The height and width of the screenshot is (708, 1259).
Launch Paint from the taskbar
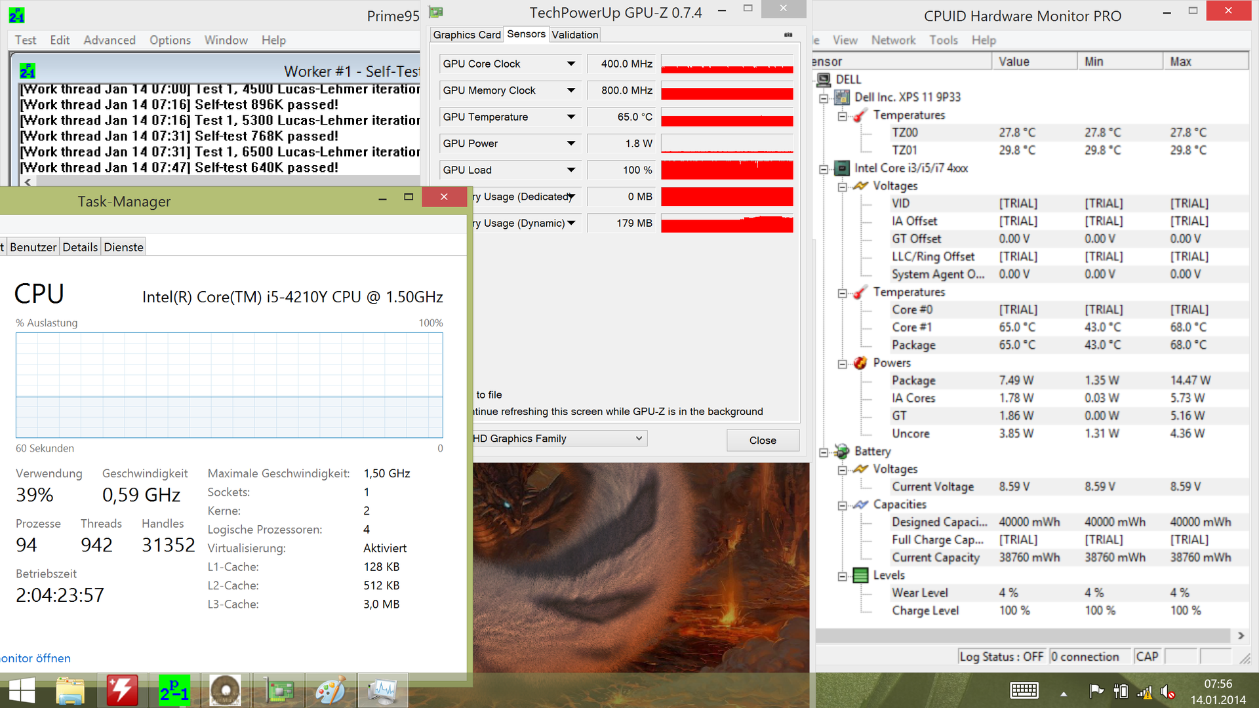[x=330, y=690]
